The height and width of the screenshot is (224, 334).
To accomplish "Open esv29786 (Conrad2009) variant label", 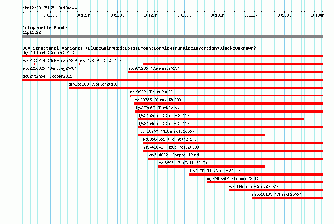I will (x=157, y=100).
